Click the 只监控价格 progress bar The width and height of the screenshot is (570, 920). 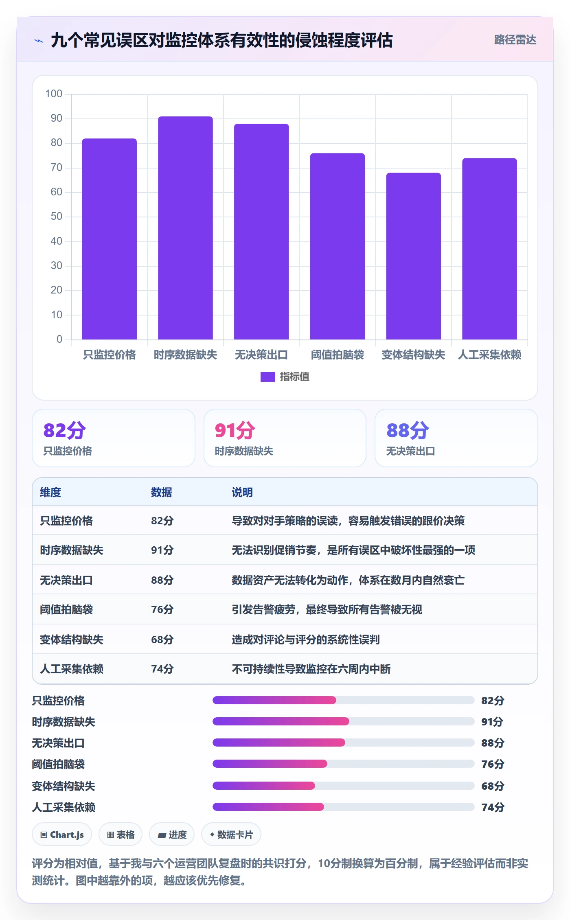coord(344,700)
